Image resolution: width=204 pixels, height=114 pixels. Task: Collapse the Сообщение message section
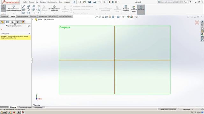pyautogui.click(x=30, y=34)
